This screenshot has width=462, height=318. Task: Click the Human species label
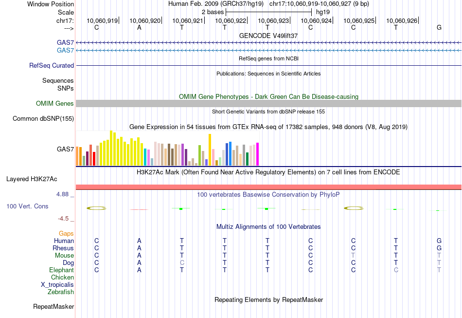pyautogui.click(x=64, y=241)
